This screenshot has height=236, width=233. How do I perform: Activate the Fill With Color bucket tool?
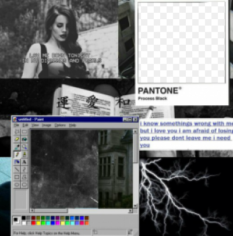coord(24,140)
